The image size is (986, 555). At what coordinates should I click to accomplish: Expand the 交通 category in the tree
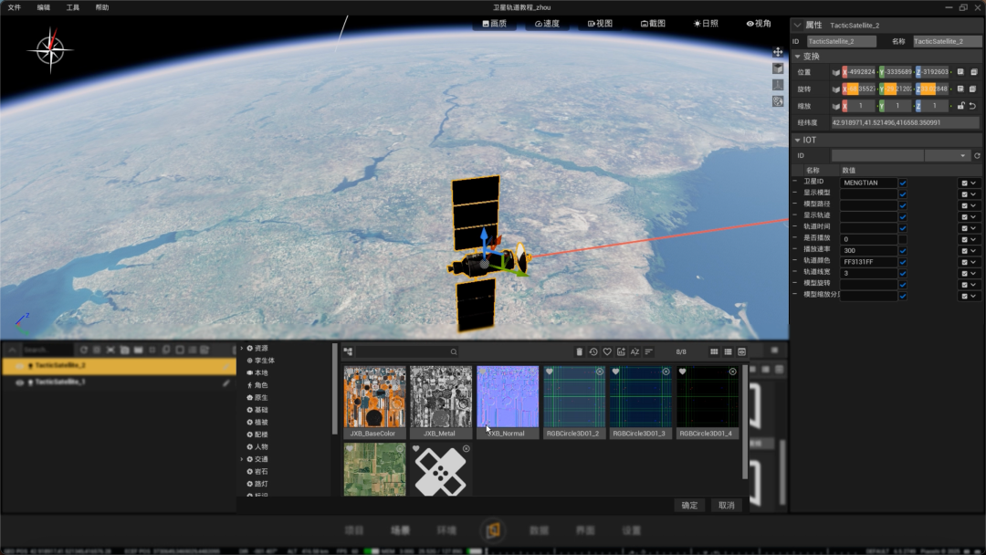[x=241, y=459]
